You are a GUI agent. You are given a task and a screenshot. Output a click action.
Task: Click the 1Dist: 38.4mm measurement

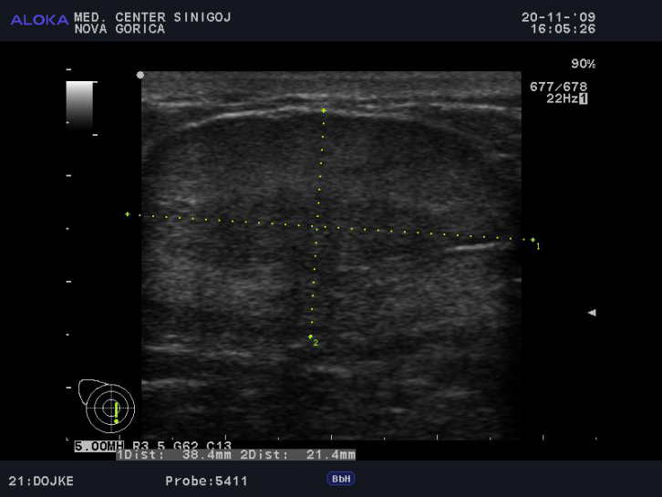click(174, 455)
